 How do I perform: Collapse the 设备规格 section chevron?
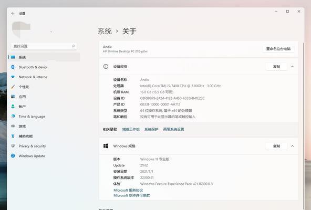tap(293, 67)
